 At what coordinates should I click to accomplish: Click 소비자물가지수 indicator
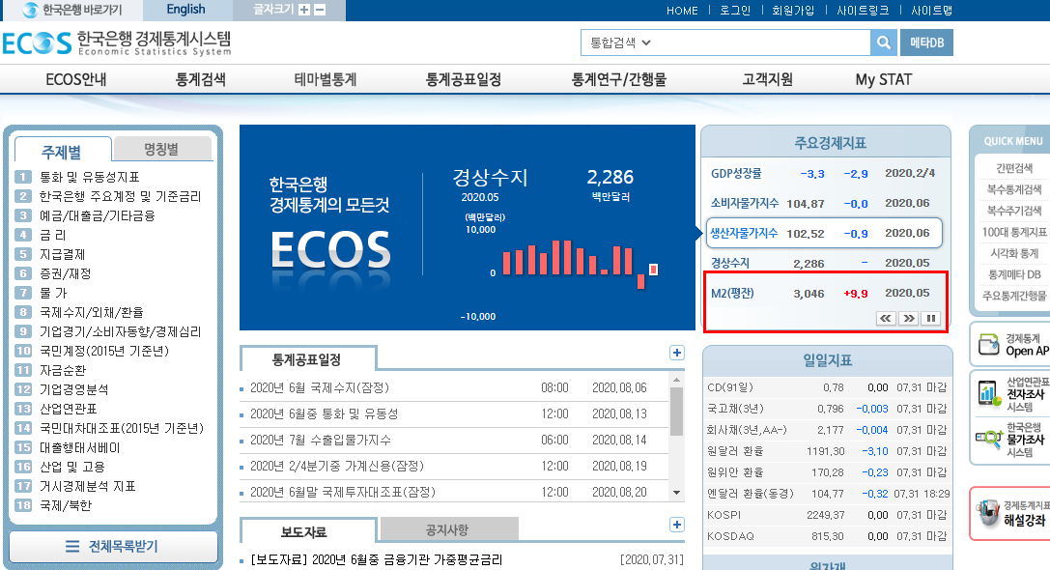(x=745, y=203)
